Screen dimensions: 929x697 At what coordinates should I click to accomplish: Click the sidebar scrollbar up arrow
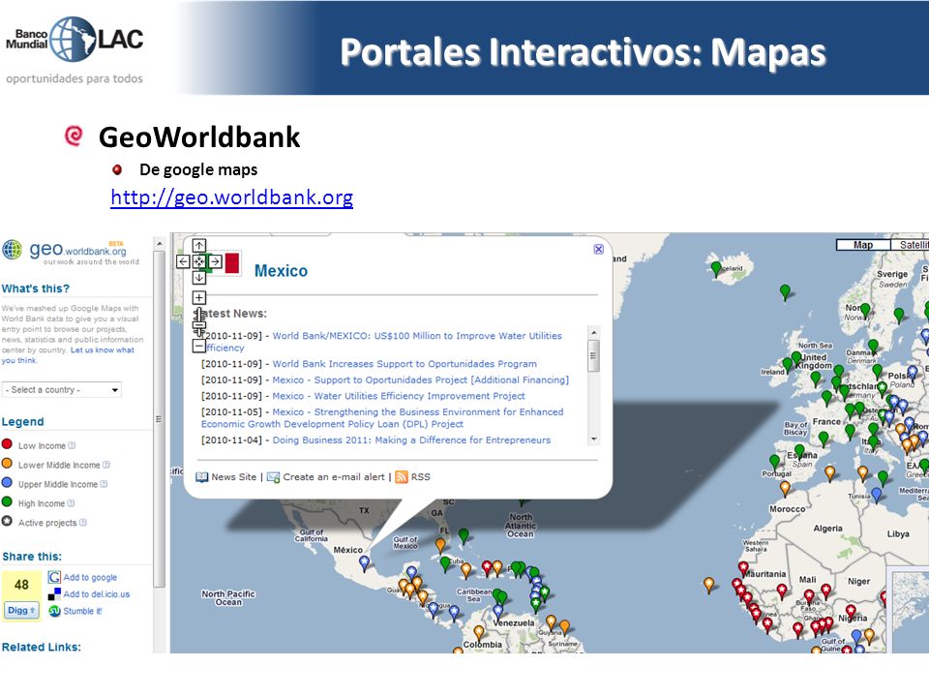pyautogui.click(x=159, y=244)
